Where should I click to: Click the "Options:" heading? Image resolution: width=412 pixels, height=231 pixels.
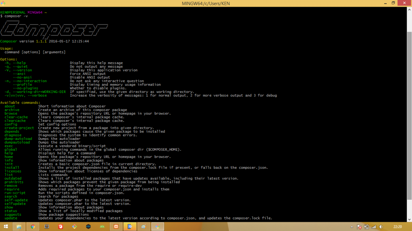9,59
